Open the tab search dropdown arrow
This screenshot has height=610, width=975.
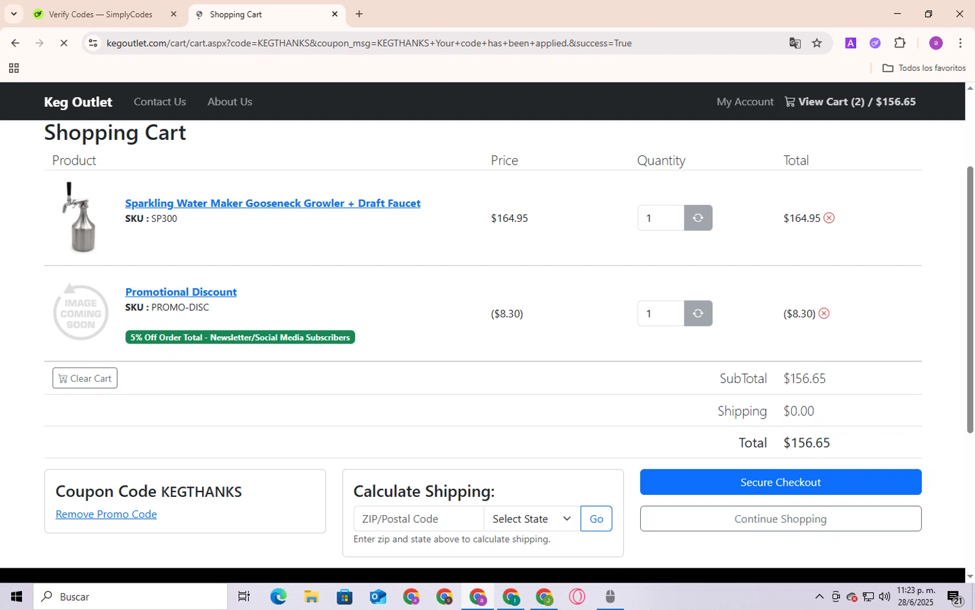(14, 14)
